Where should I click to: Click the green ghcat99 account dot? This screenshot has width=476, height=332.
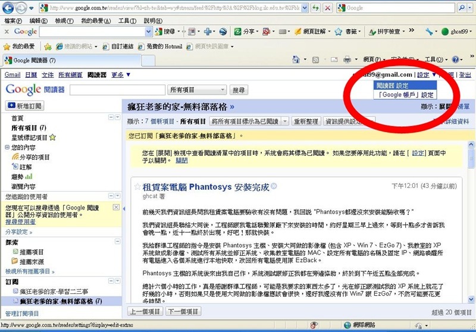click(445, 32)
